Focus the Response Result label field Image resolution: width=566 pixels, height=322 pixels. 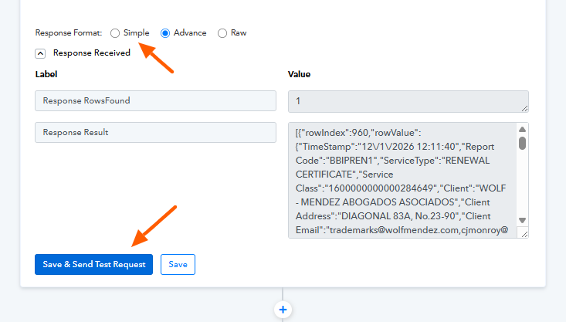pyautogui.click(x=155, y=132)
